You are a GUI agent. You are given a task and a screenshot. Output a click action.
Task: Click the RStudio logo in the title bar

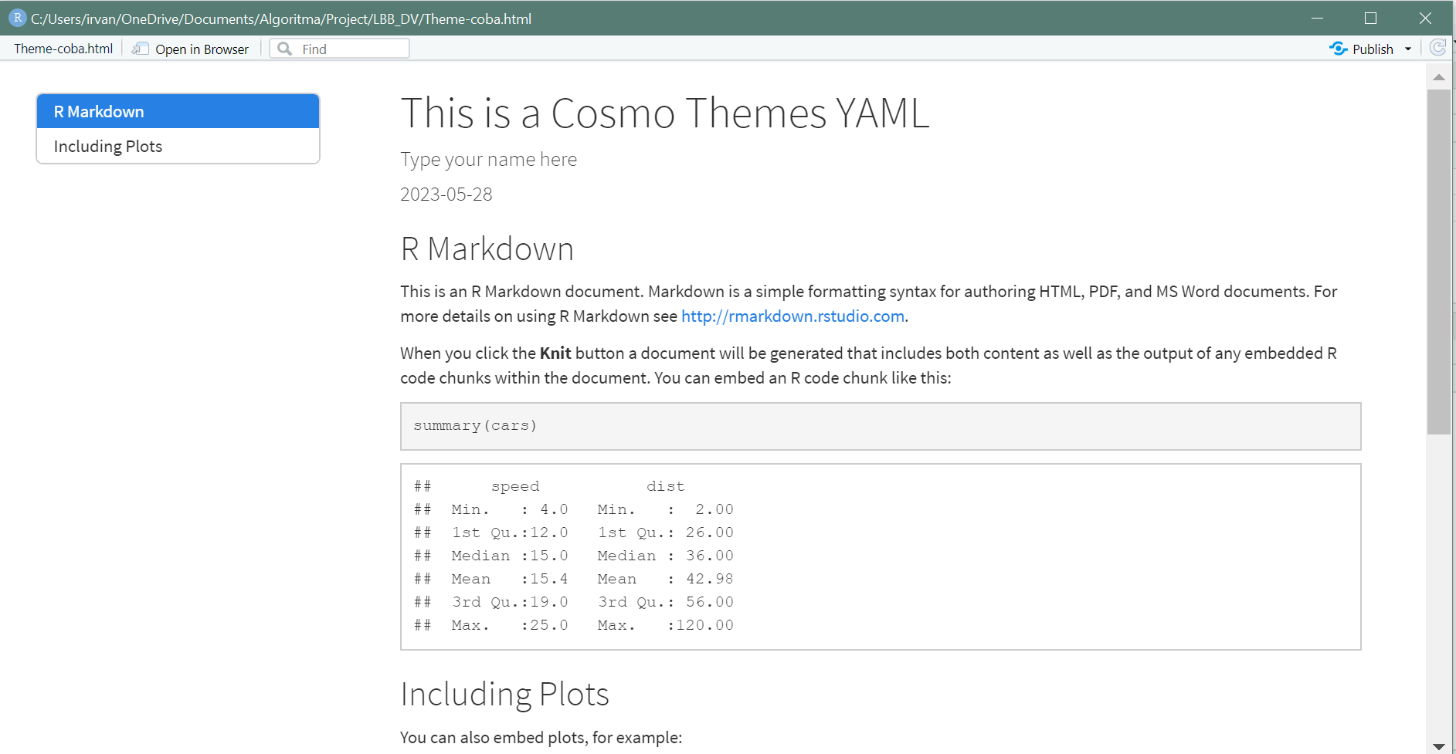point(17,18)
